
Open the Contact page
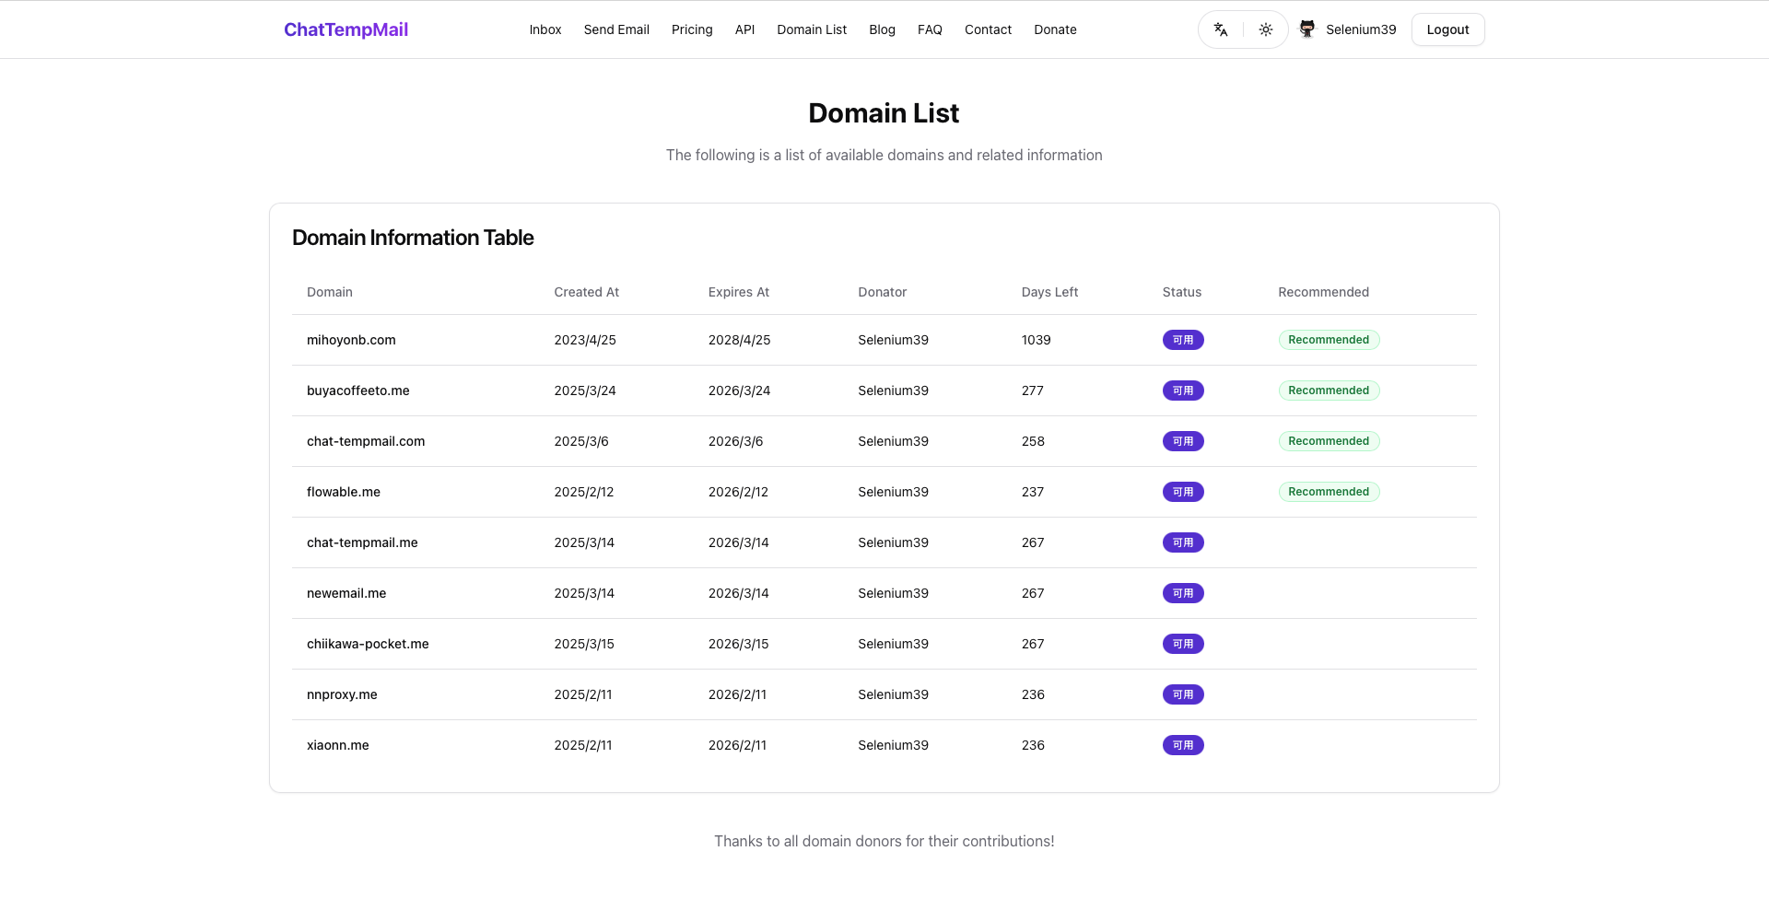pos(988,29)
